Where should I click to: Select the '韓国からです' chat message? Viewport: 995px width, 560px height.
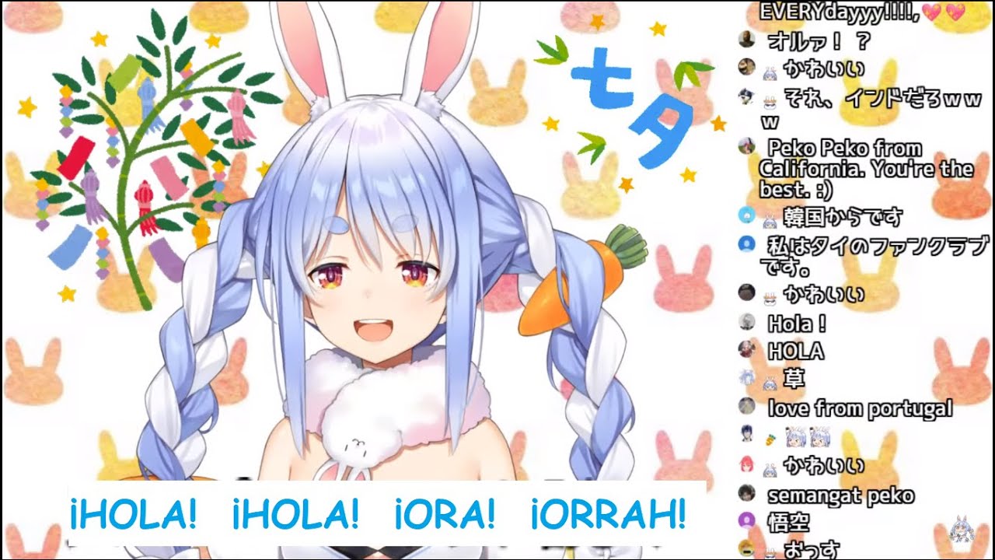(x=843, y=218)
